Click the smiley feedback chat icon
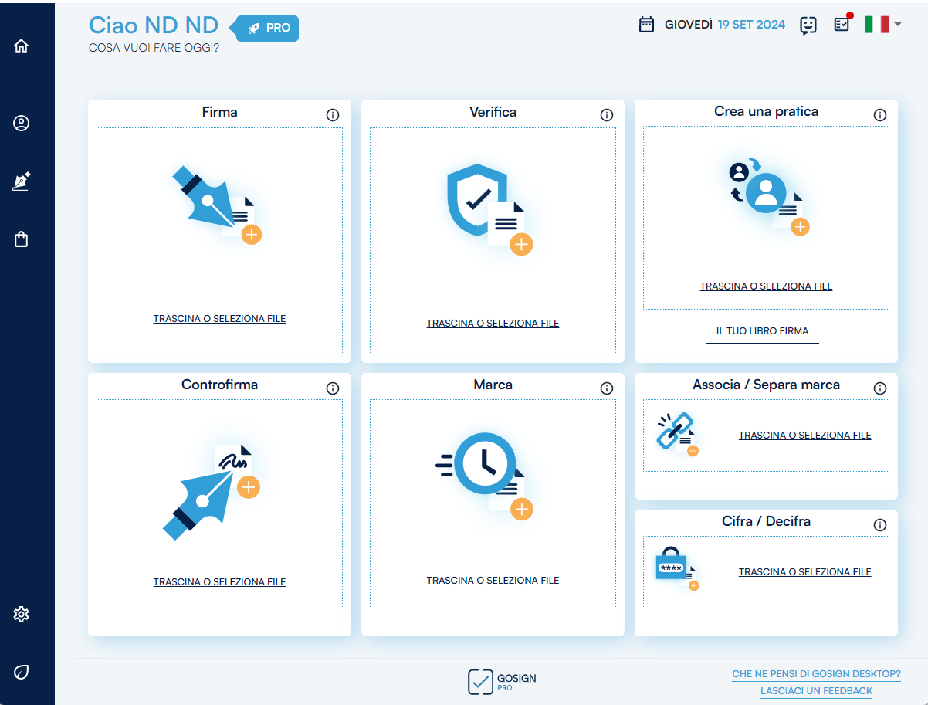 pos(808,25)
